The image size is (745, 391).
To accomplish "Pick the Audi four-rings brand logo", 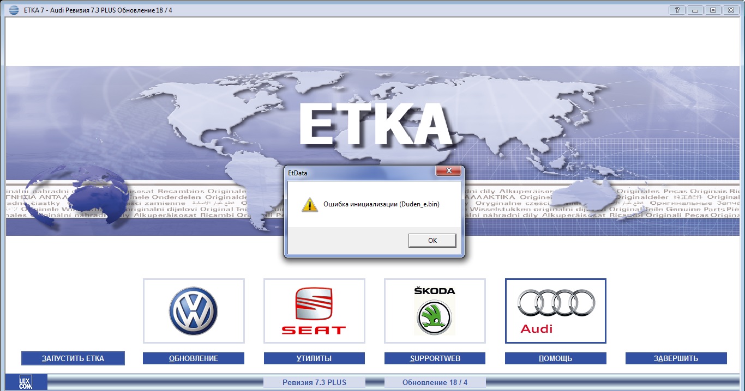I will [x=555, y=311].
